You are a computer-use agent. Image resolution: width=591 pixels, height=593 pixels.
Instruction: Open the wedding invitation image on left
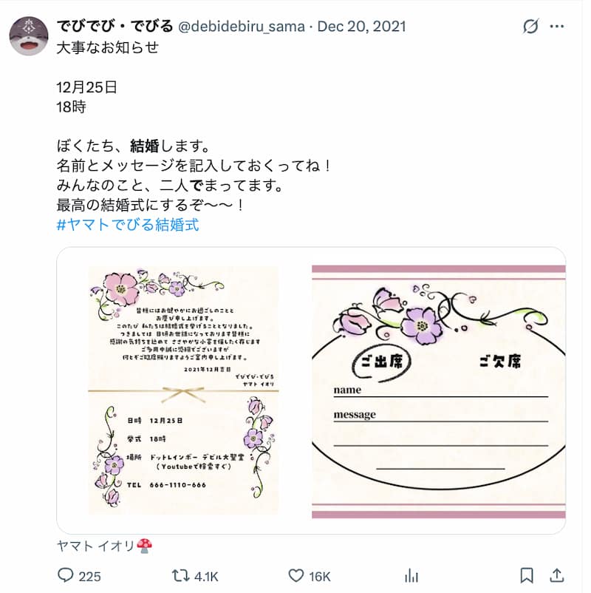(x=184, y=390)
